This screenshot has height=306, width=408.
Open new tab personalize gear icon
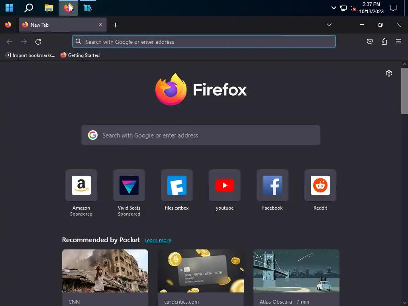pos(389,73)
